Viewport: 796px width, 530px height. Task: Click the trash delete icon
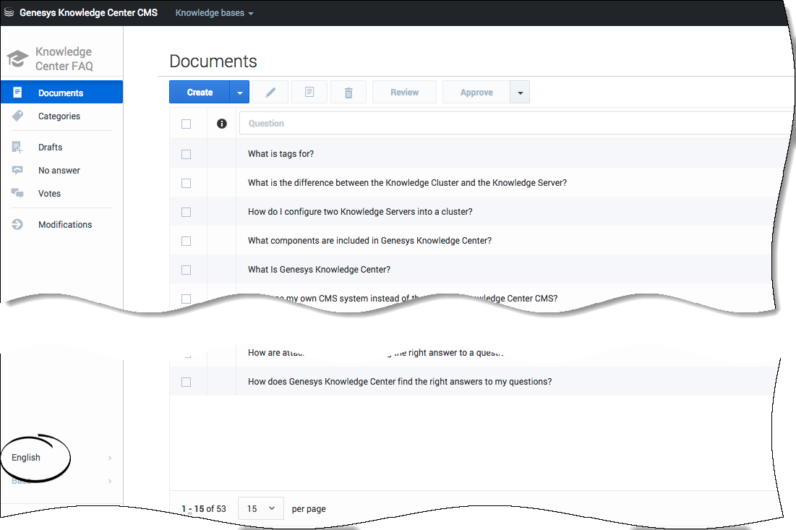pyautogui.click(x=348, y=93)
